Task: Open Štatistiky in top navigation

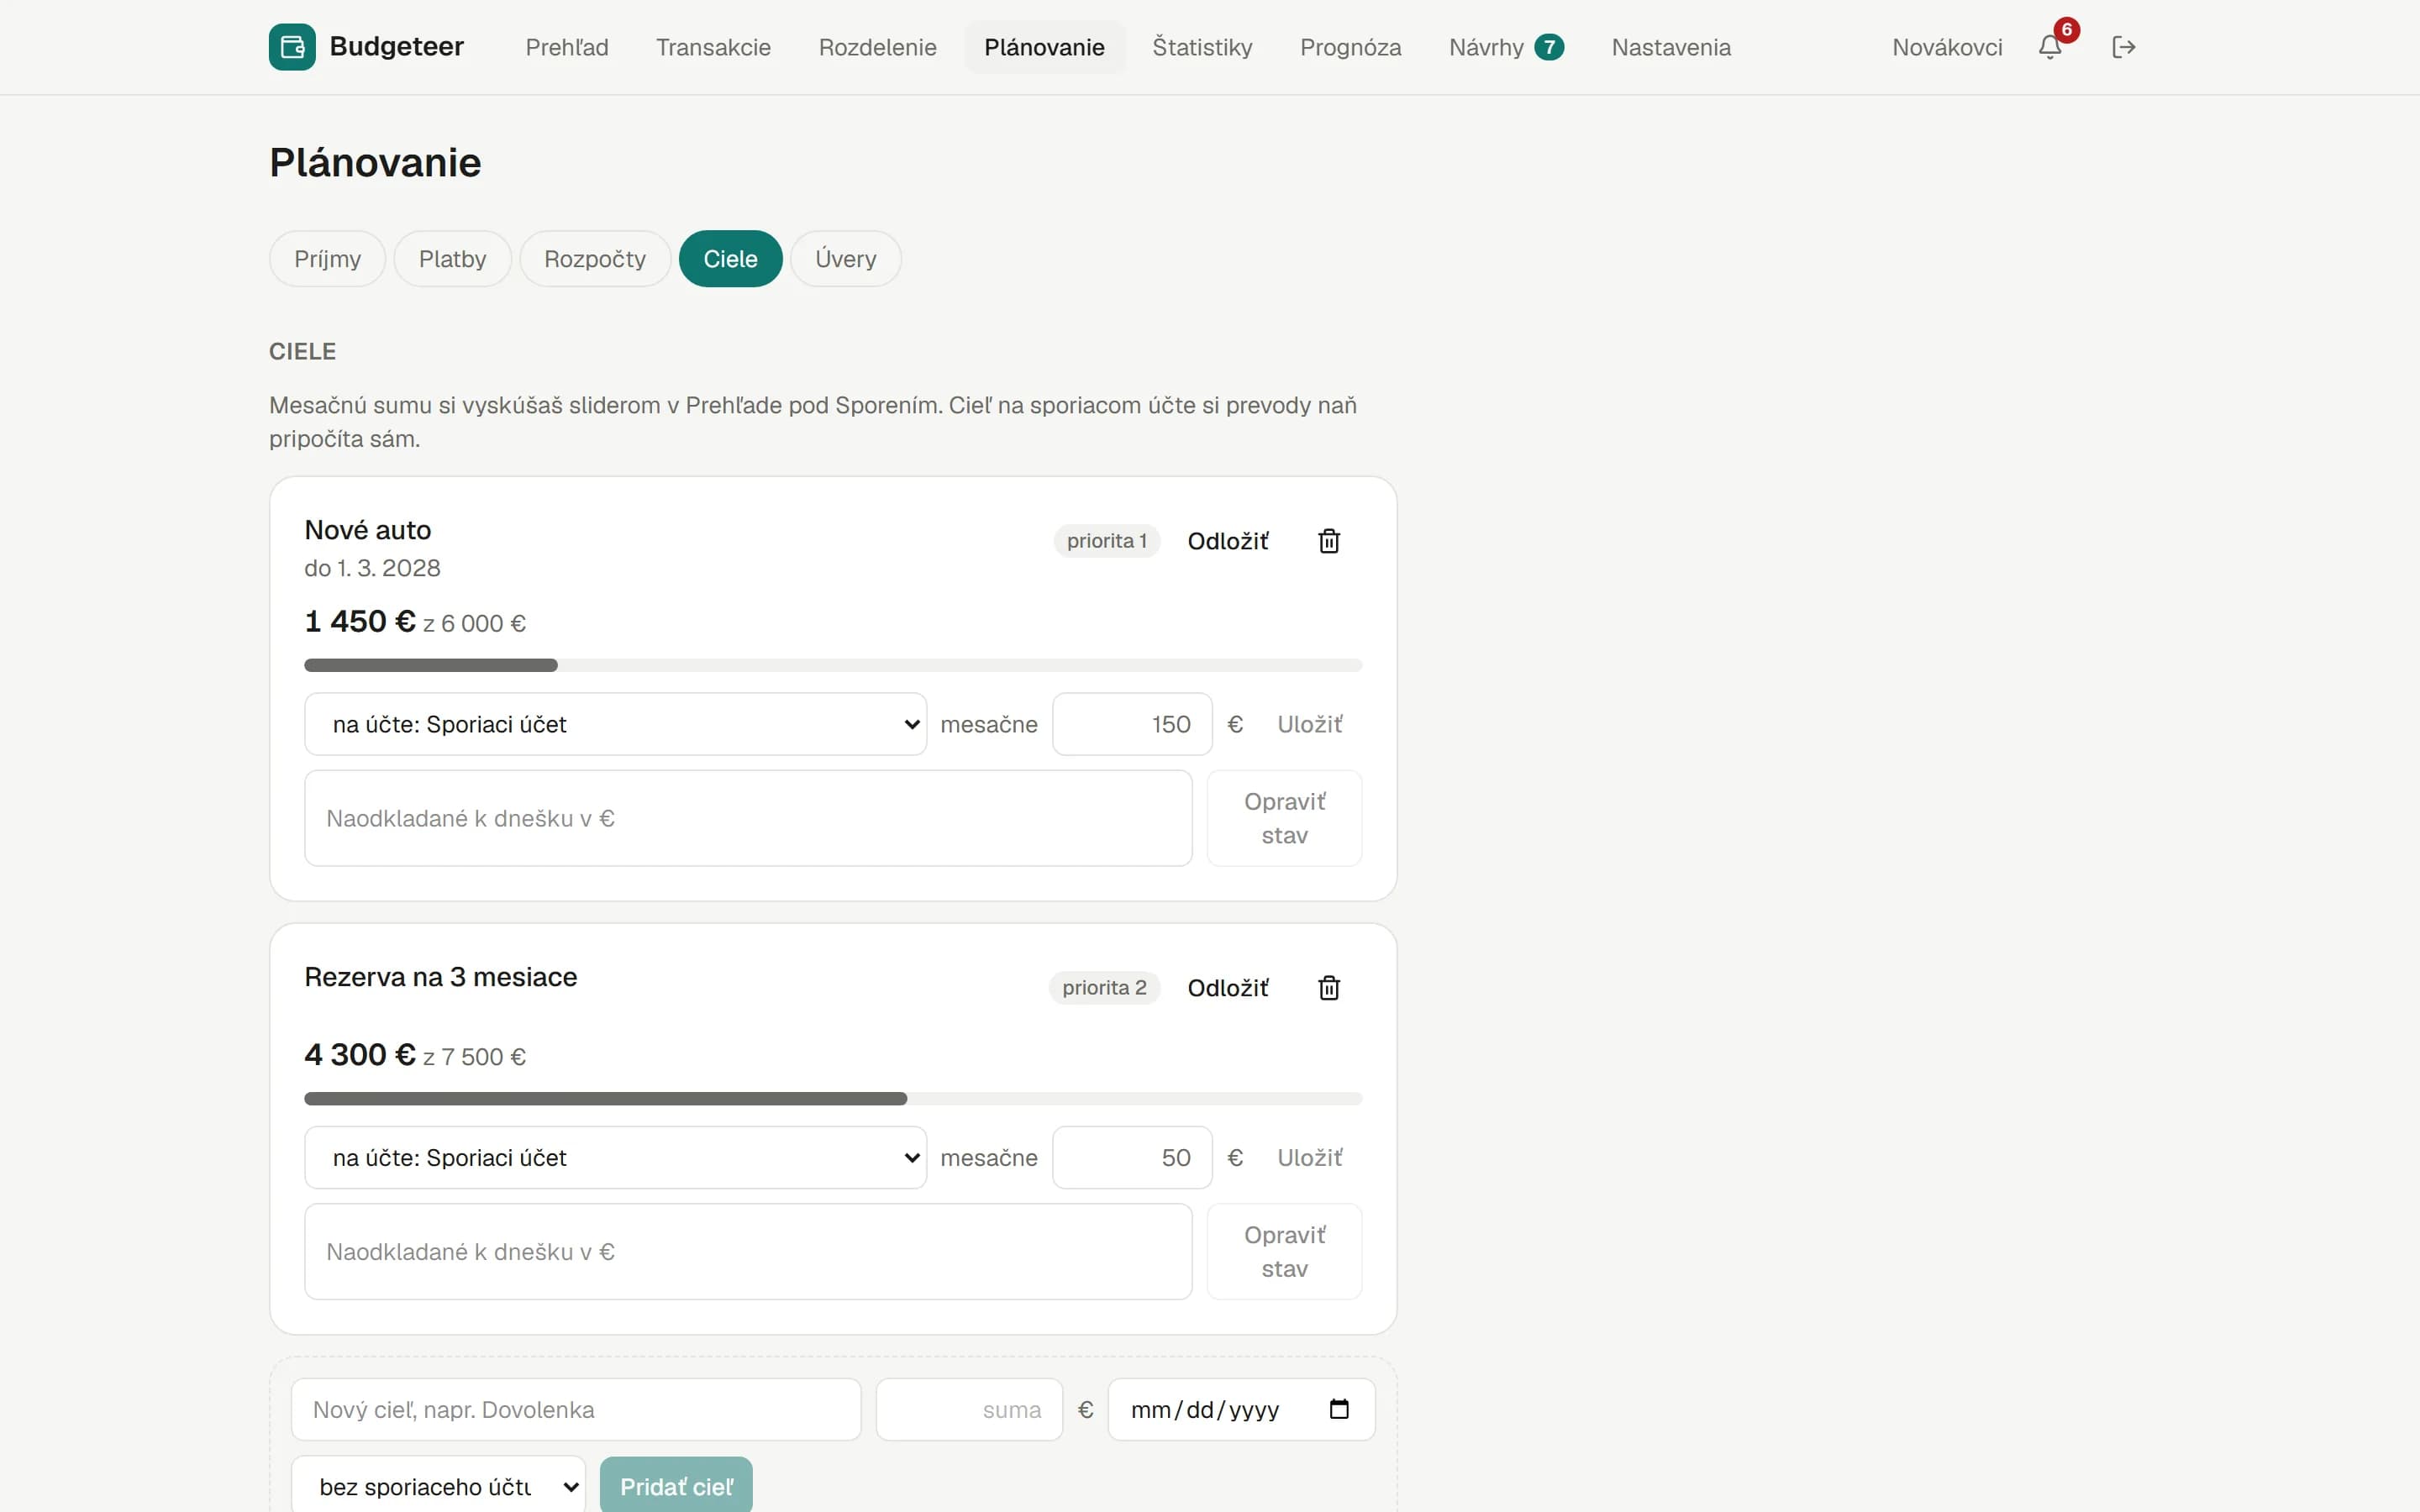Action: click(x=1202, y=47)
